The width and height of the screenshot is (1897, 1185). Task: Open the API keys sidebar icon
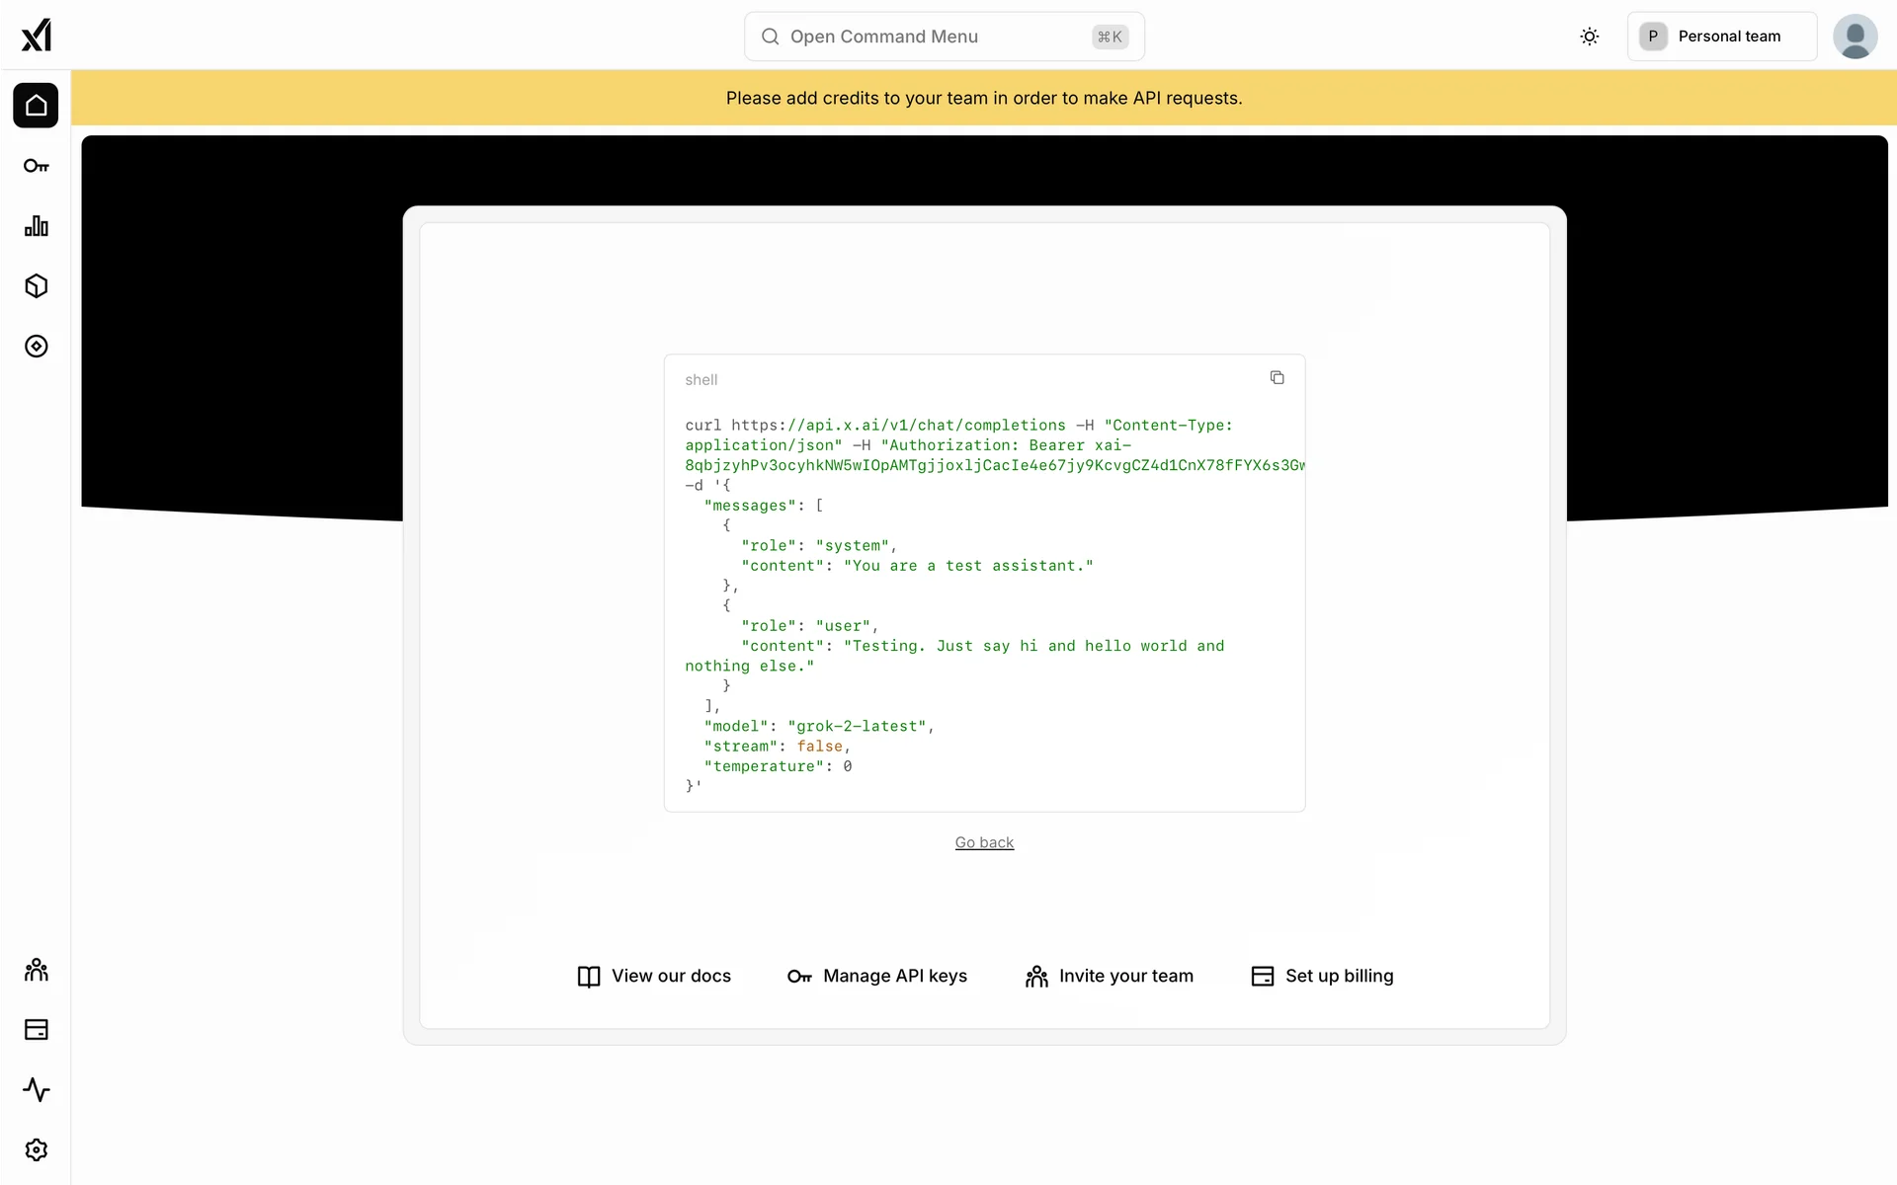36,166
